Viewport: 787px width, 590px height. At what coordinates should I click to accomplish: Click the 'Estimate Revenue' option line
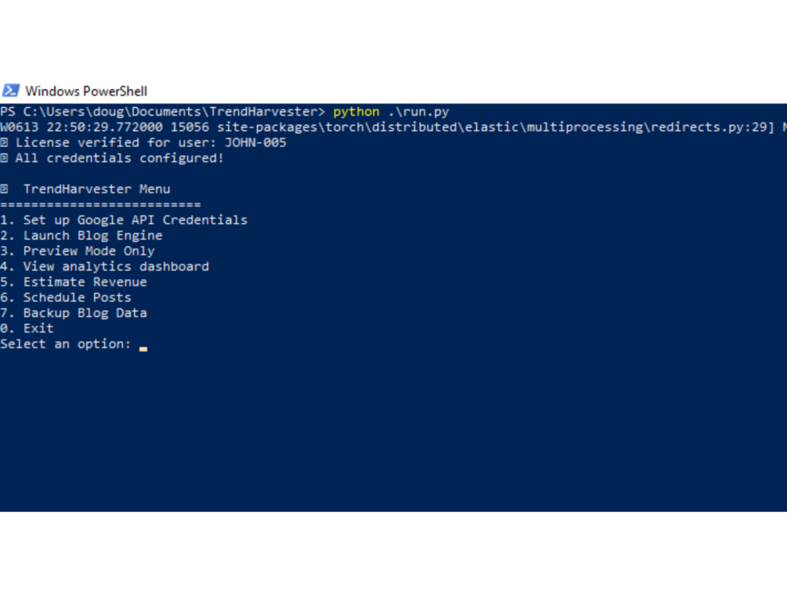pos(74,282)
